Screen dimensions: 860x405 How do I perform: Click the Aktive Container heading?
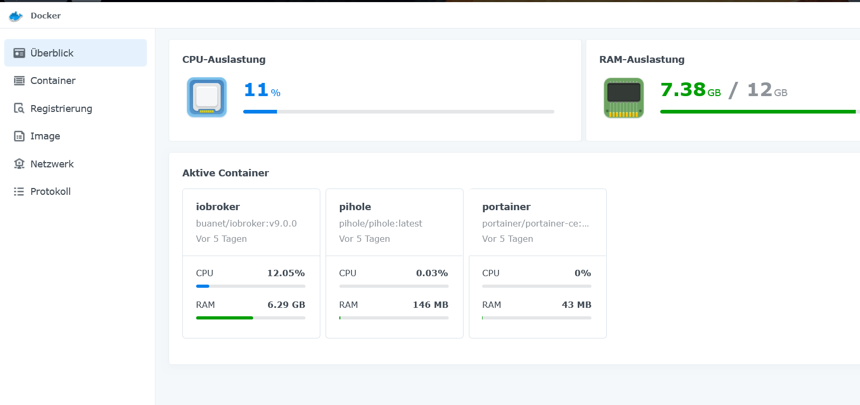(226, 173)
